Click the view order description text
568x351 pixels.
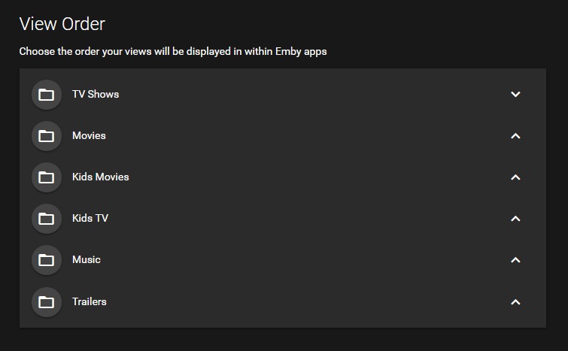point(172,52)
